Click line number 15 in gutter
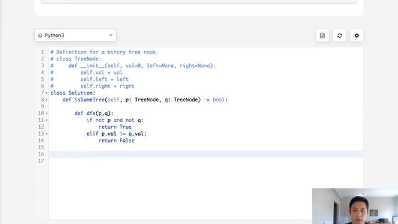The width and height of the screenshot is (398, 224). tap(41, 147)
